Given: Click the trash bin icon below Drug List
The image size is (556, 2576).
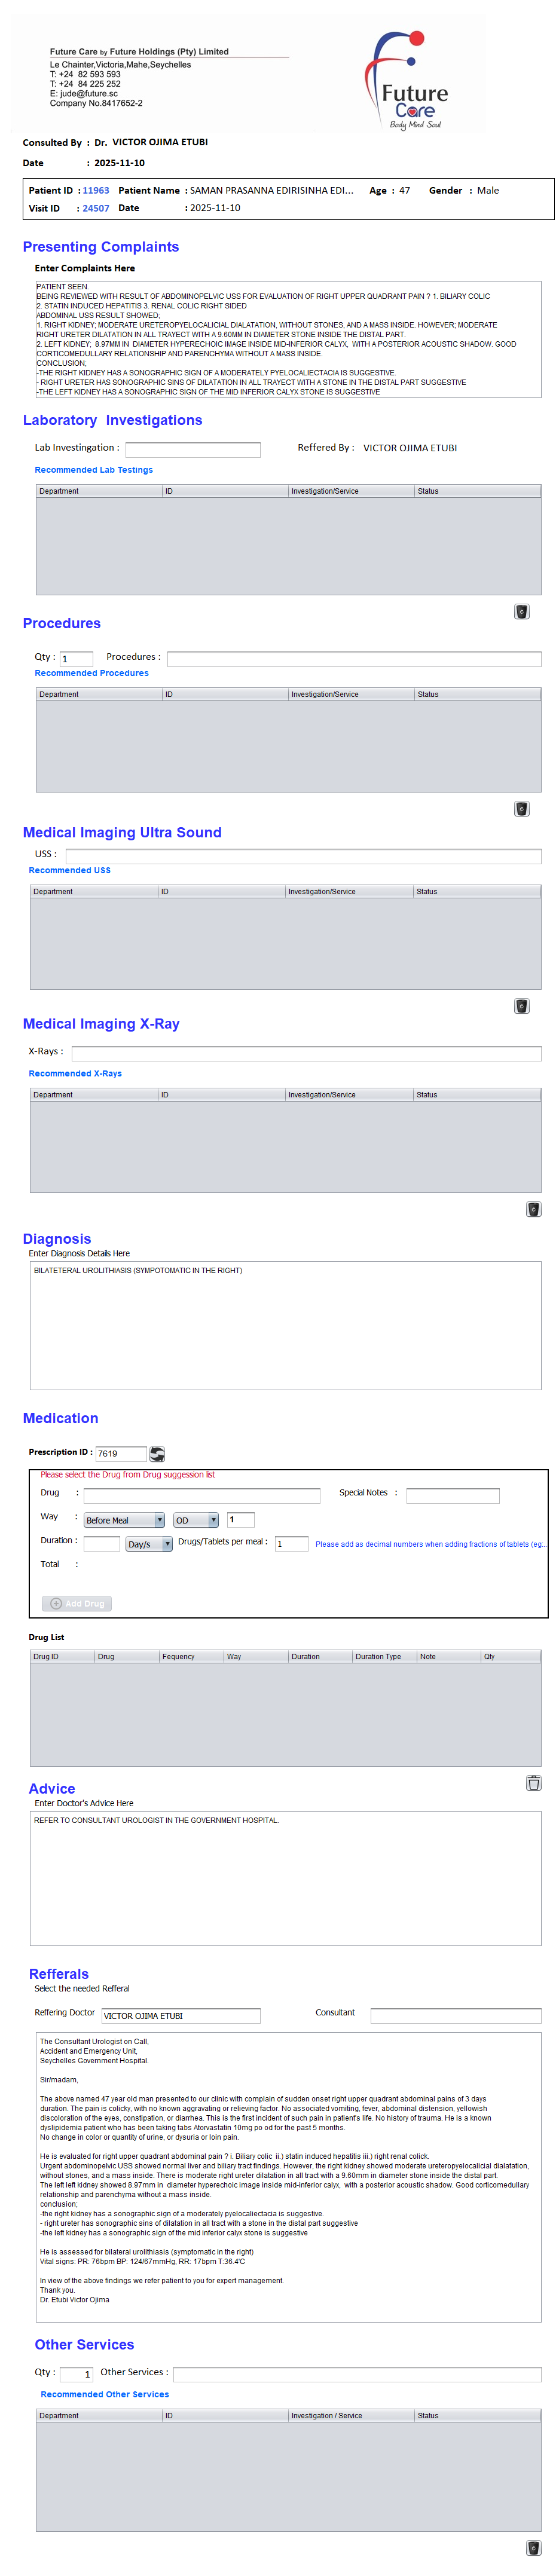Looking at the screenshot, I should tap(533, 1782).
